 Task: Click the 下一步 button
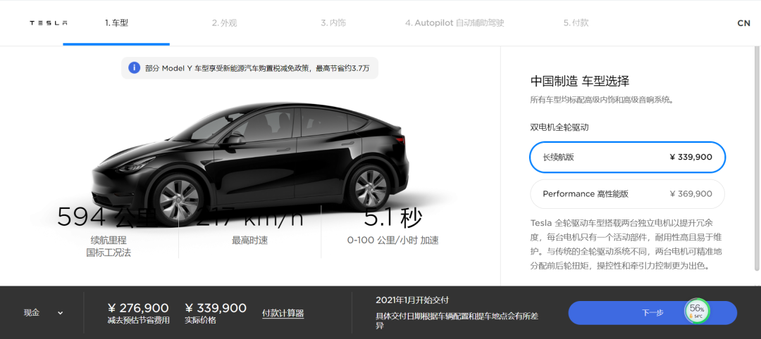click(652, 313)
